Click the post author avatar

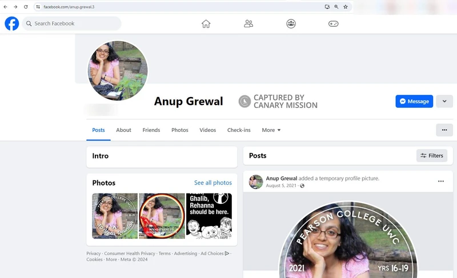coord(255,182)
